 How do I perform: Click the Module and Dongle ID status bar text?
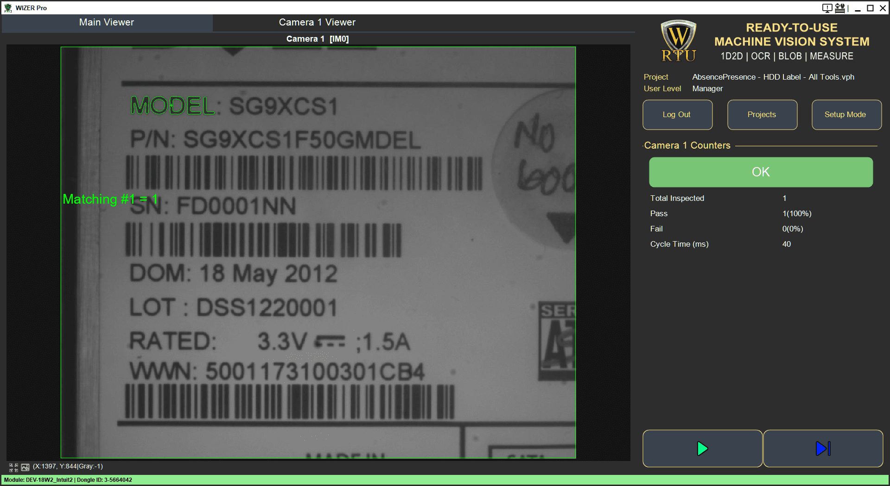click(x=68, y=480)
